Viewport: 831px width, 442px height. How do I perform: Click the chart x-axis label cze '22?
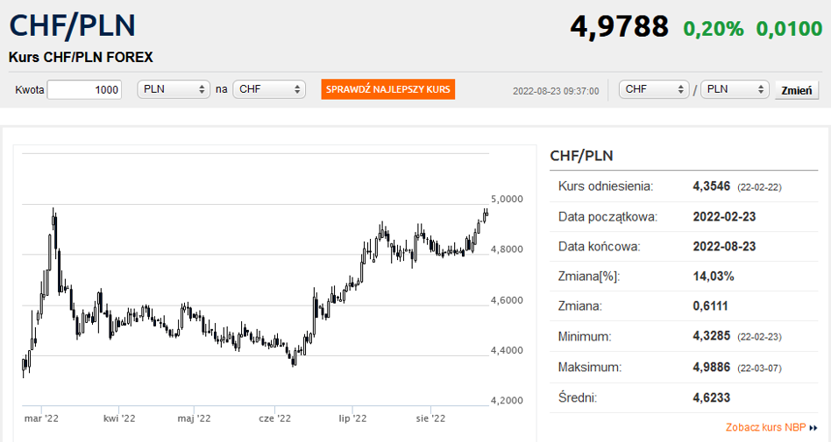click(274, 418)
